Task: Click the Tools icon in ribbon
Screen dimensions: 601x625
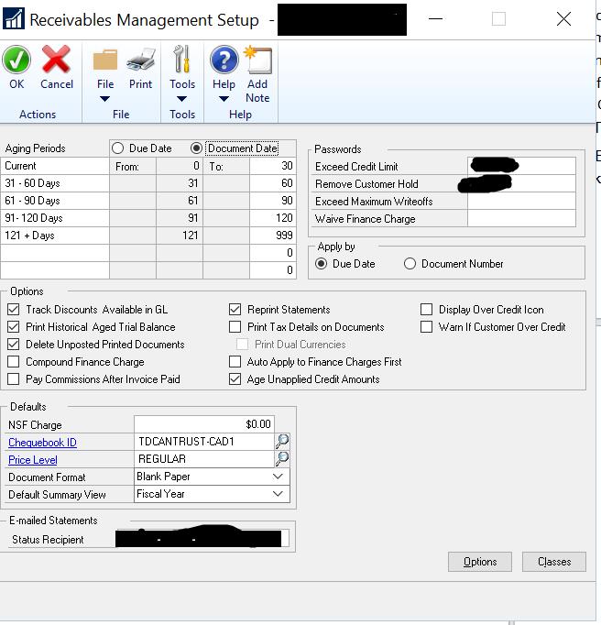Action: [x=182, y=60]
